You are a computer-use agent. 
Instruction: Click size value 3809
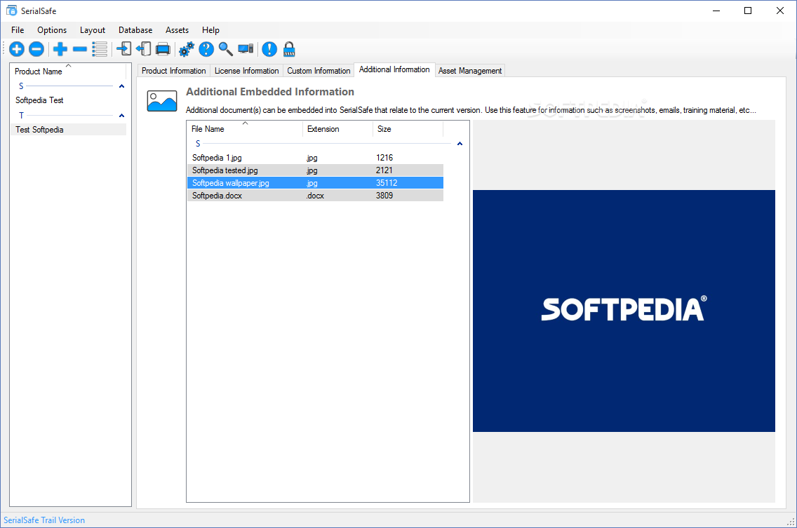pos(384,196)
